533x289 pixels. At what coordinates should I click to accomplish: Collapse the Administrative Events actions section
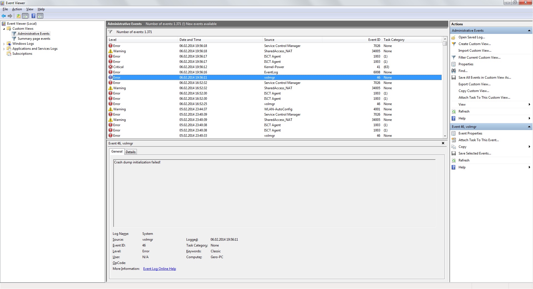tap(529, 31)
